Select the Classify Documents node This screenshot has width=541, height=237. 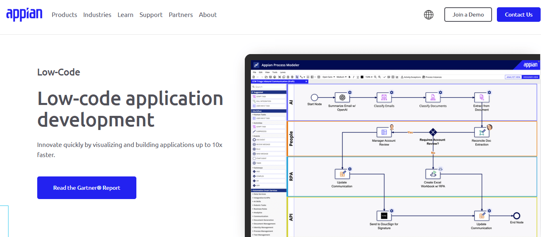click(433, 97)
